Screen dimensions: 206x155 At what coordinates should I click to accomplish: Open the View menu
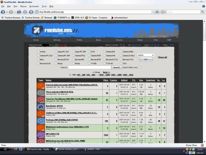coord(15,6)
